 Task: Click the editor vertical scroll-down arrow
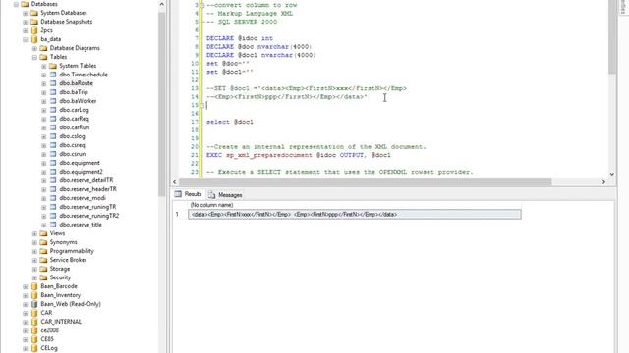(x=611, y=174)
